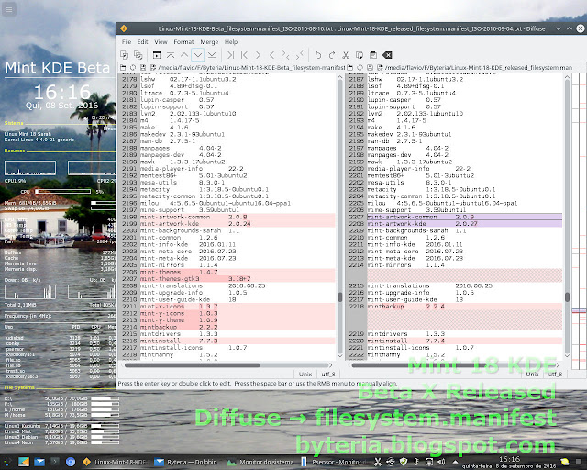
Task: Save file icon for right pane
Action: pyautogui.click(x=370, y=67)
